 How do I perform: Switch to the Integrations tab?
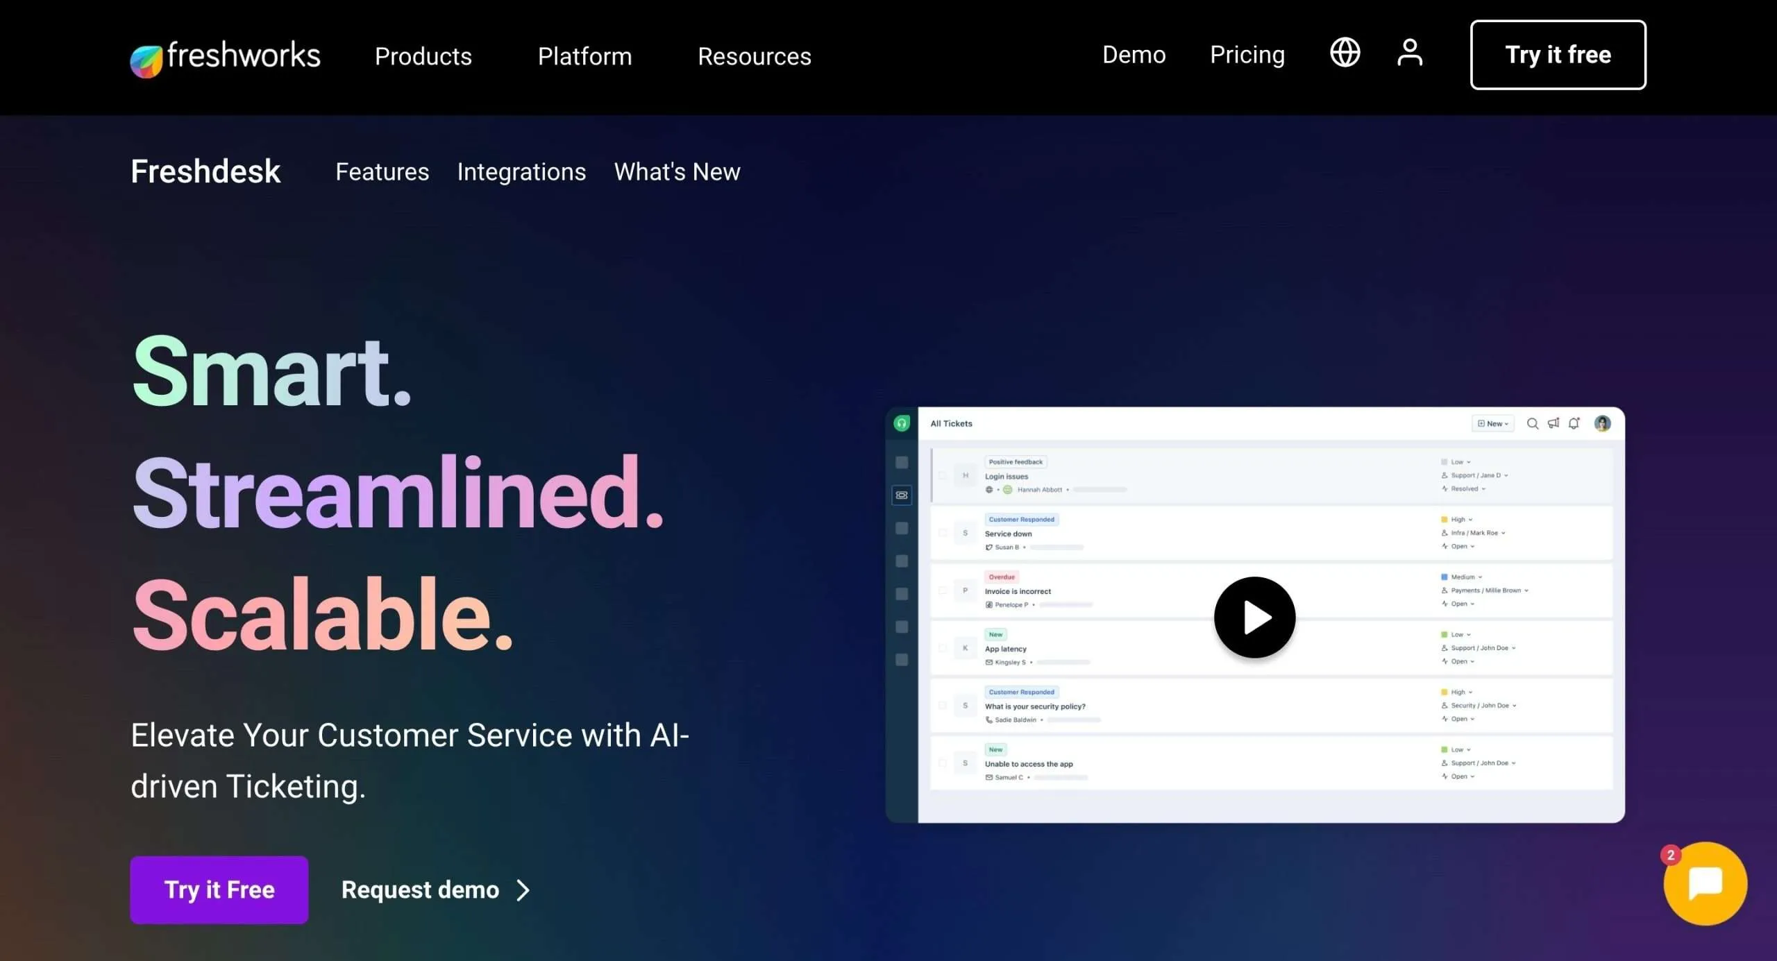(521, 171)
